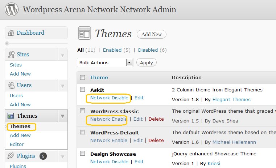The image size is (276, 168).
Task: Click the By Dave Shea author text
Action: [222, 121]
